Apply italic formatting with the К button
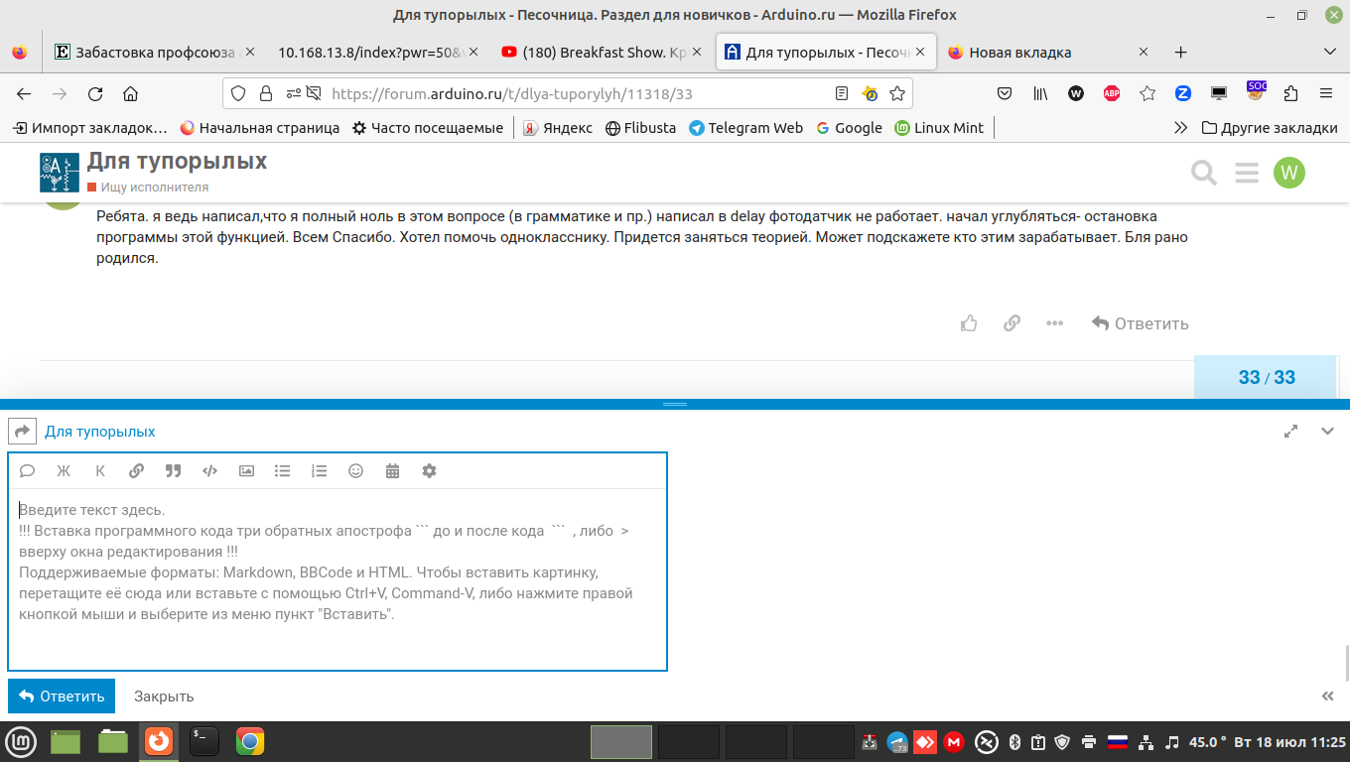This screenshot has height=762, width=1350. [100, 471]
